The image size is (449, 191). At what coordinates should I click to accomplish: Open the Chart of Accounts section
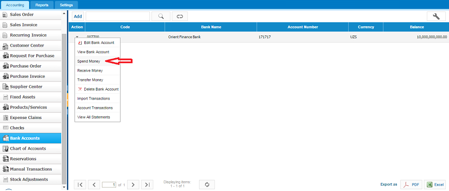pos(31,148)
